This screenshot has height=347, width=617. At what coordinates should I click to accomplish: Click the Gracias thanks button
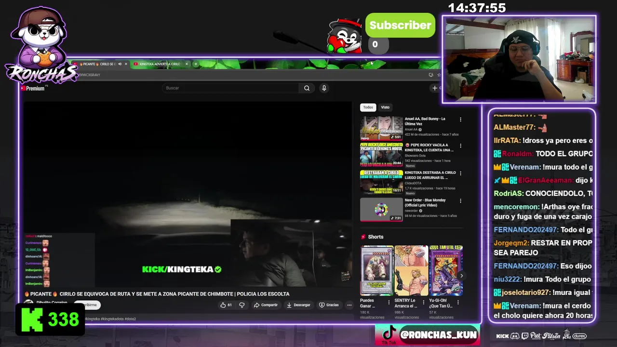click(x=329, y=305)
